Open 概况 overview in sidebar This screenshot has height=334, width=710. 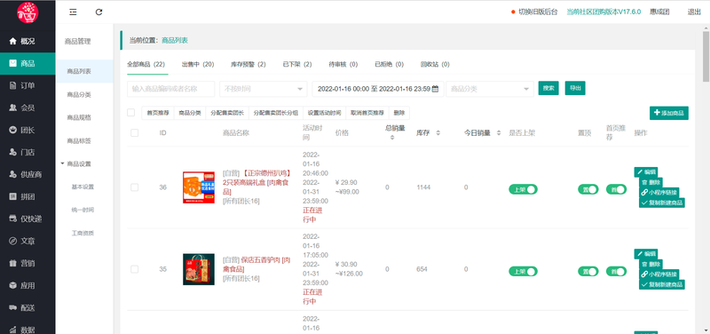(28, 41)
